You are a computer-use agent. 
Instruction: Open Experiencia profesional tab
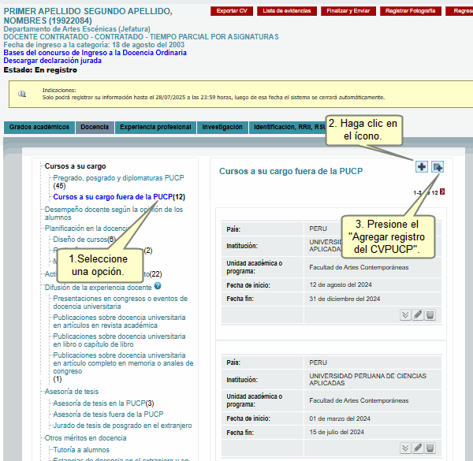(155, 127)
